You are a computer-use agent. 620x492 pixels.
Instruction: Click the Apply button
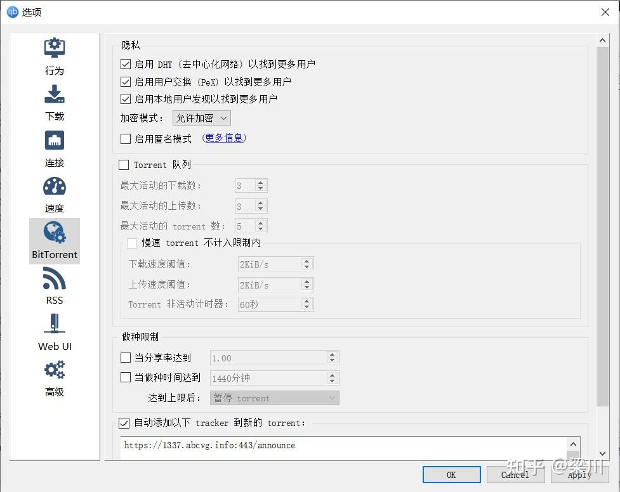[x=578, y=474]
